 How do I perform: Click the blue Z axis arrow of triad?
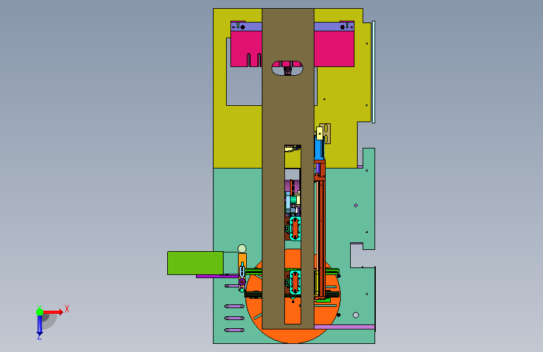[x=39, y=325]
